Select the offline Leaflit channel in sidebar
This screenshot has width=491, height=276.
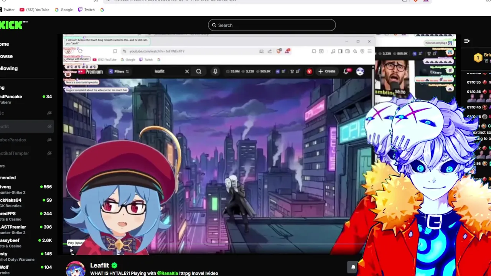[x=26, y=127]
